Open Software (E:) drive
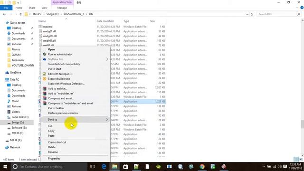Screen dimensions: 304x171 19,128
